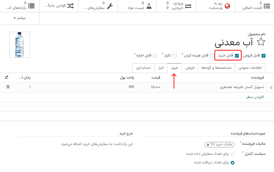Switch to the انبار tab
The image size is (274, 172).
coord(161,68)
